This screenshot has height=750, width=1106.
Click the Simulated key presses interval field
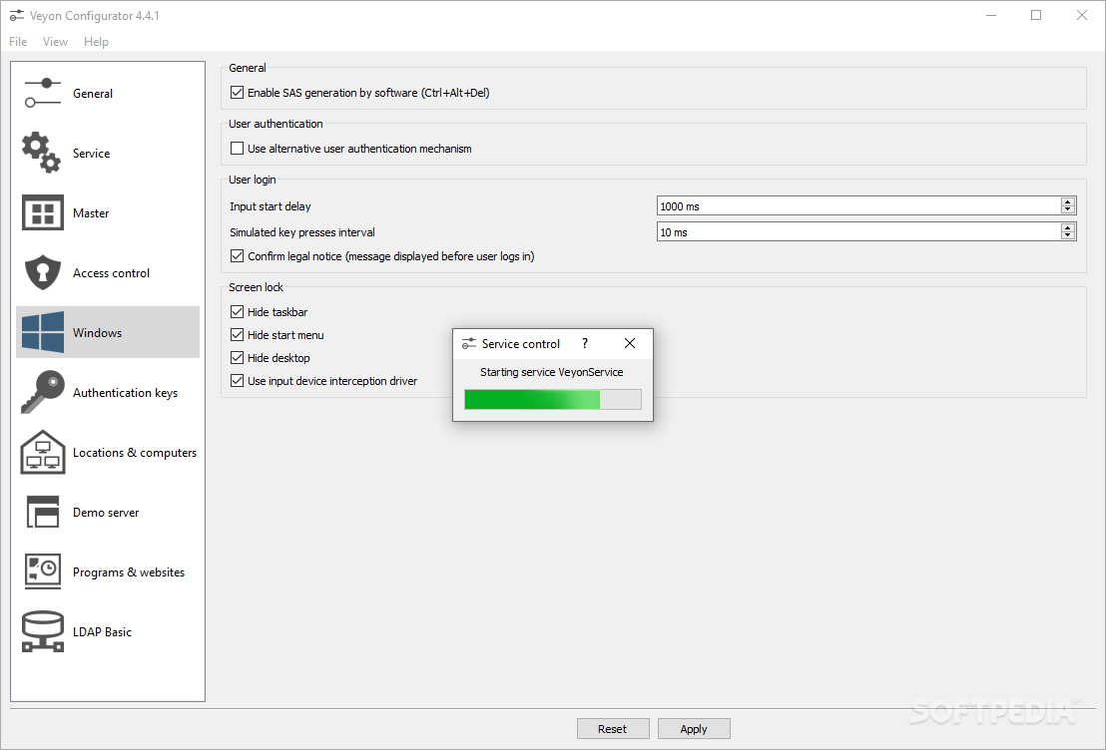[x=858, y=232]
